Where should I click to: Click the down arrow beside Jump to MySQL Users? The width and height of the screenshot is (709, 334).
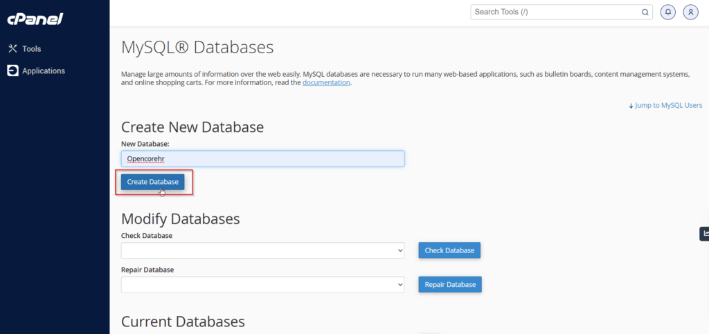coord(631,106)
